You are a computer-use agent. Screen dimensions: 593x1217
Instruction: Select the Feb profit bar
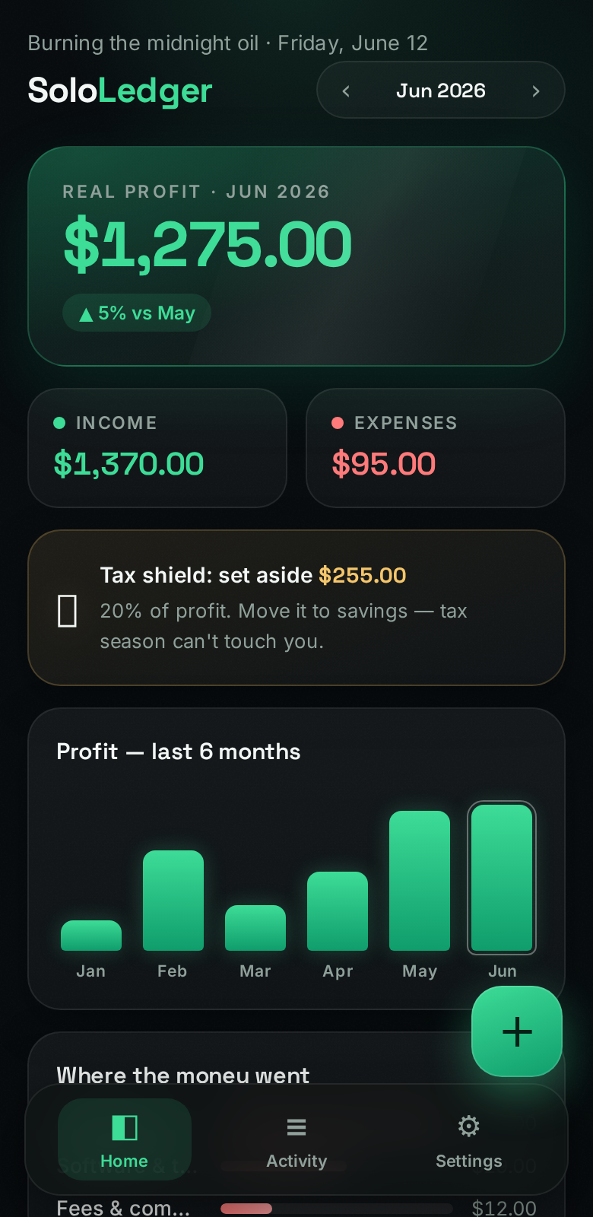(173, 901)
